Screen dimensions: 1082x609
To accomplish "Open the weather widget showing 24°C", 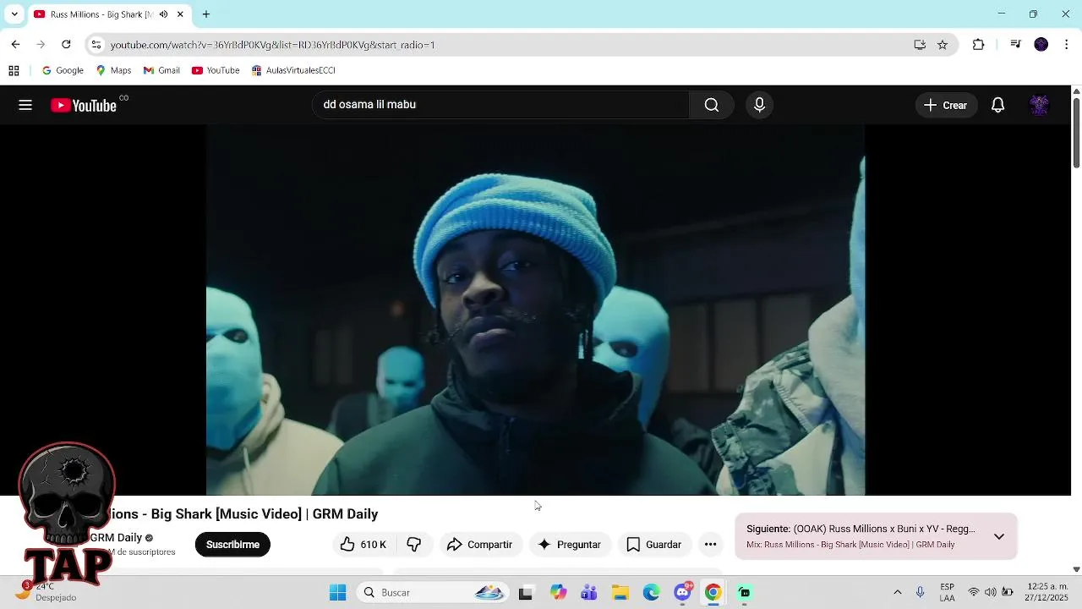I will [46, 591].
